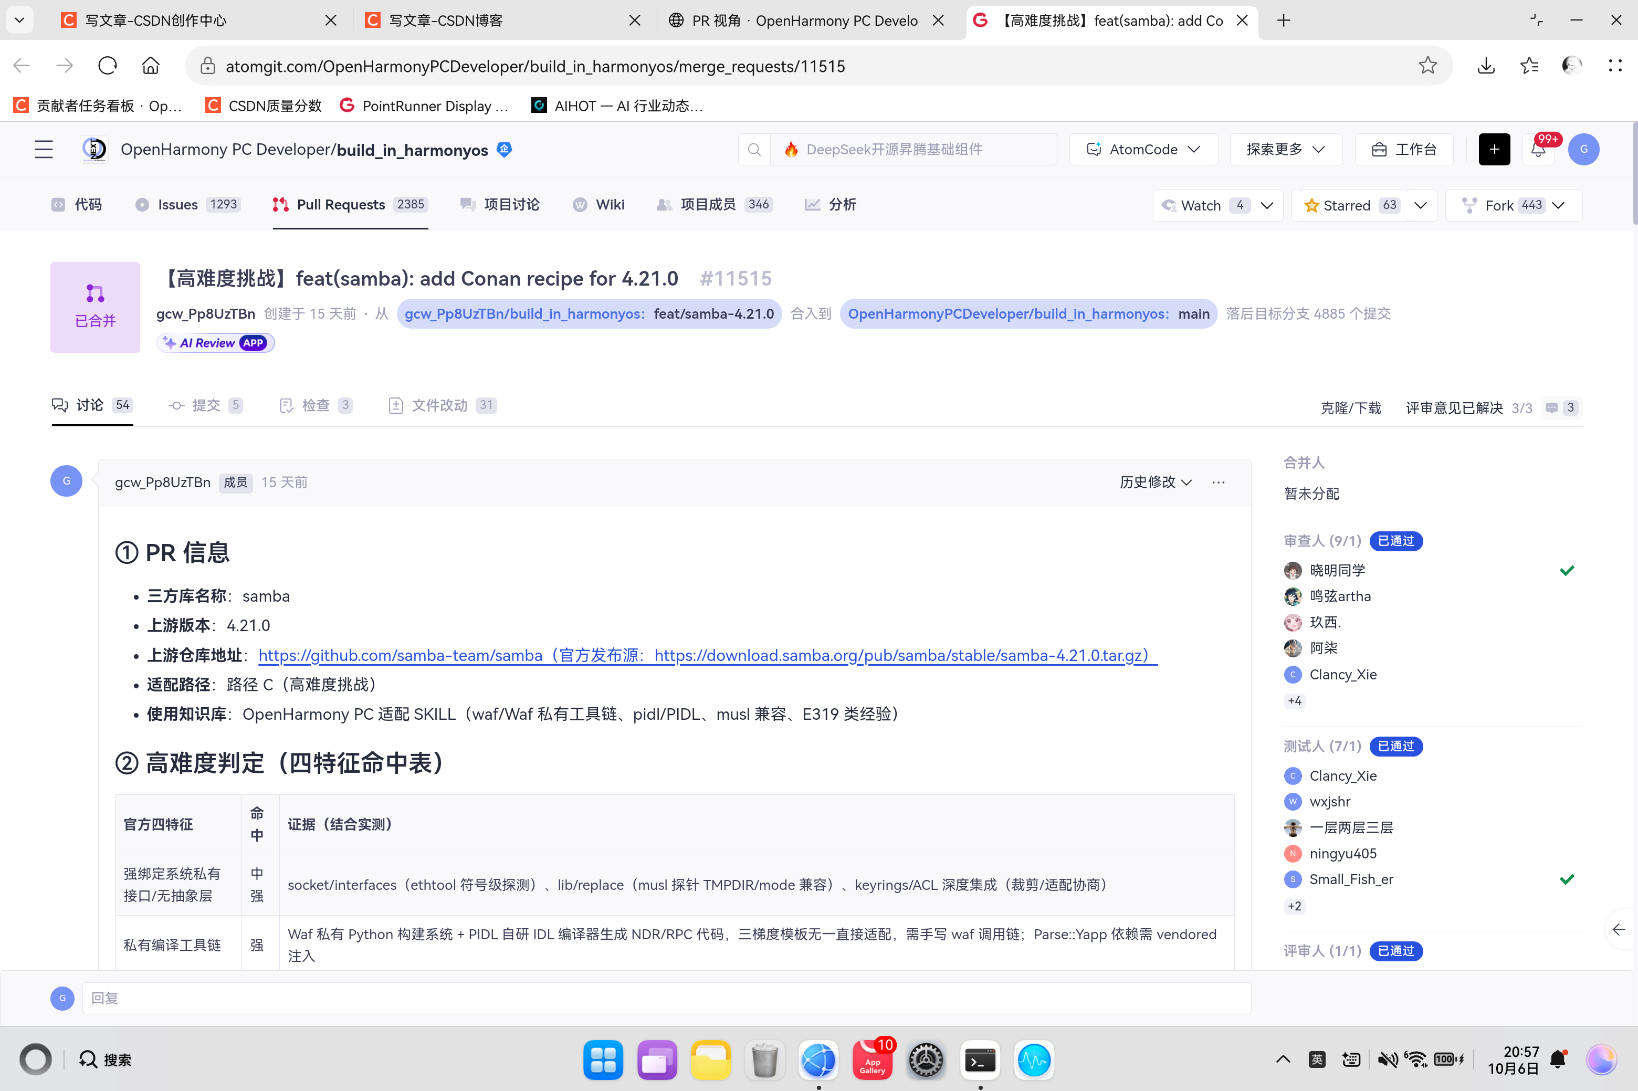Open the 提交 commits tab
The width and height of the screenshot is (1638, 1091).
pos(205,405)
